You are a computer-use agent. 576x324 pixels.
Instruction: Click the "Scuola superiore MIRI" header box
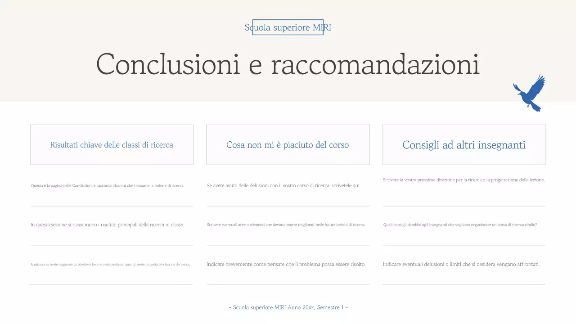point(288,27)
